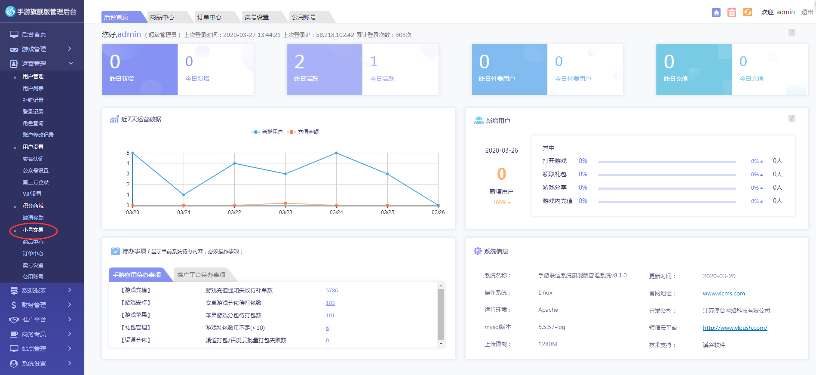The image size is (816, 375).
Task: Expand the 商务专员 menu chevron
Action: pos(70,334)
